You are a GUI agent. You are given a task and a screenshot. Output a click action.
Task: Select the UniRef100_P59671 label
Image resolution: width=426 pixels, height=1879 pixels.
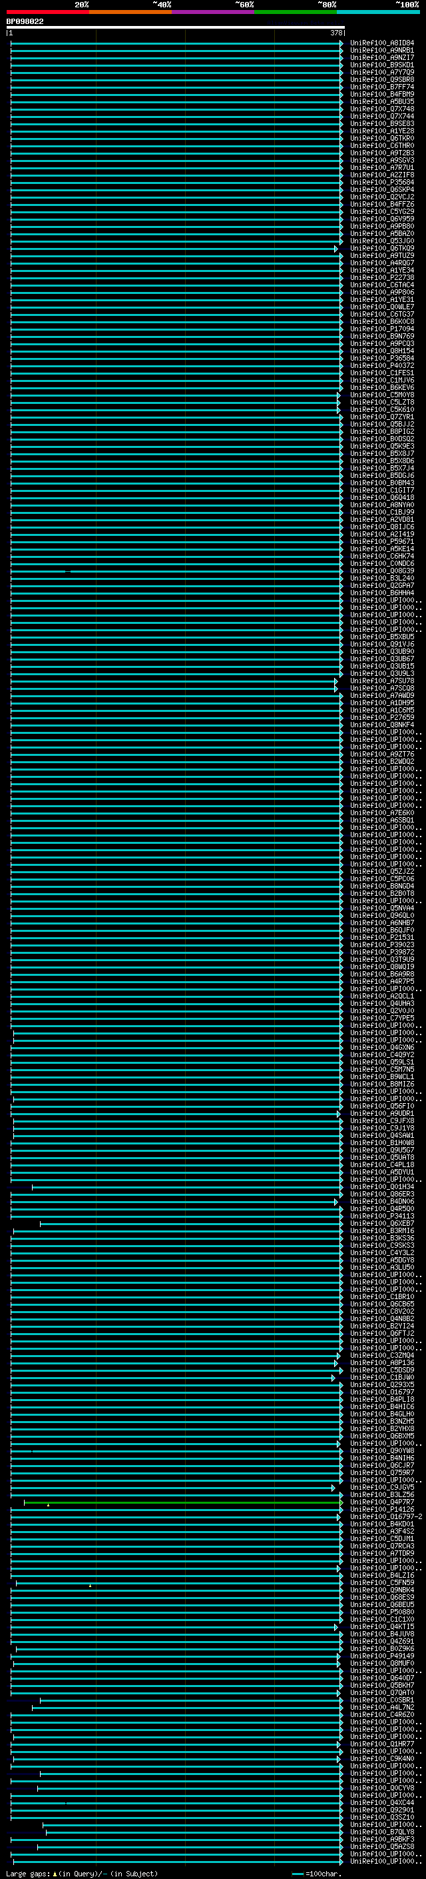click(x=381, y=542)
